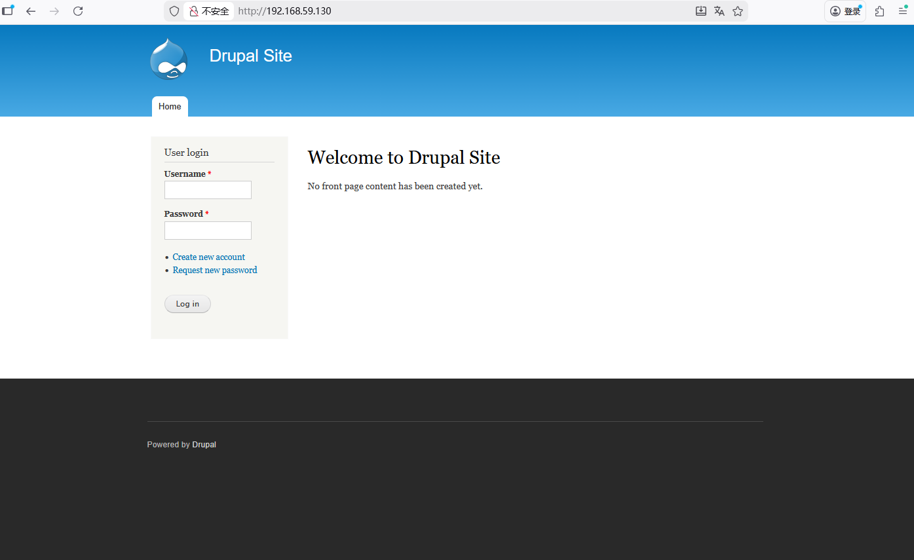The image size is (914, 560).
Task: Click the Welcome to Drupal Site heading
Action: coord(404,157)
